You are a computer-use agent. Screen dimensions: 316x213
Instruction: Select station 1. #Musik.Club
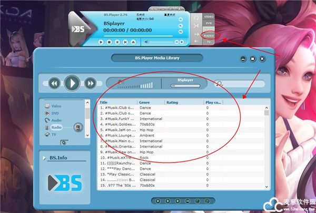[181, 108]
